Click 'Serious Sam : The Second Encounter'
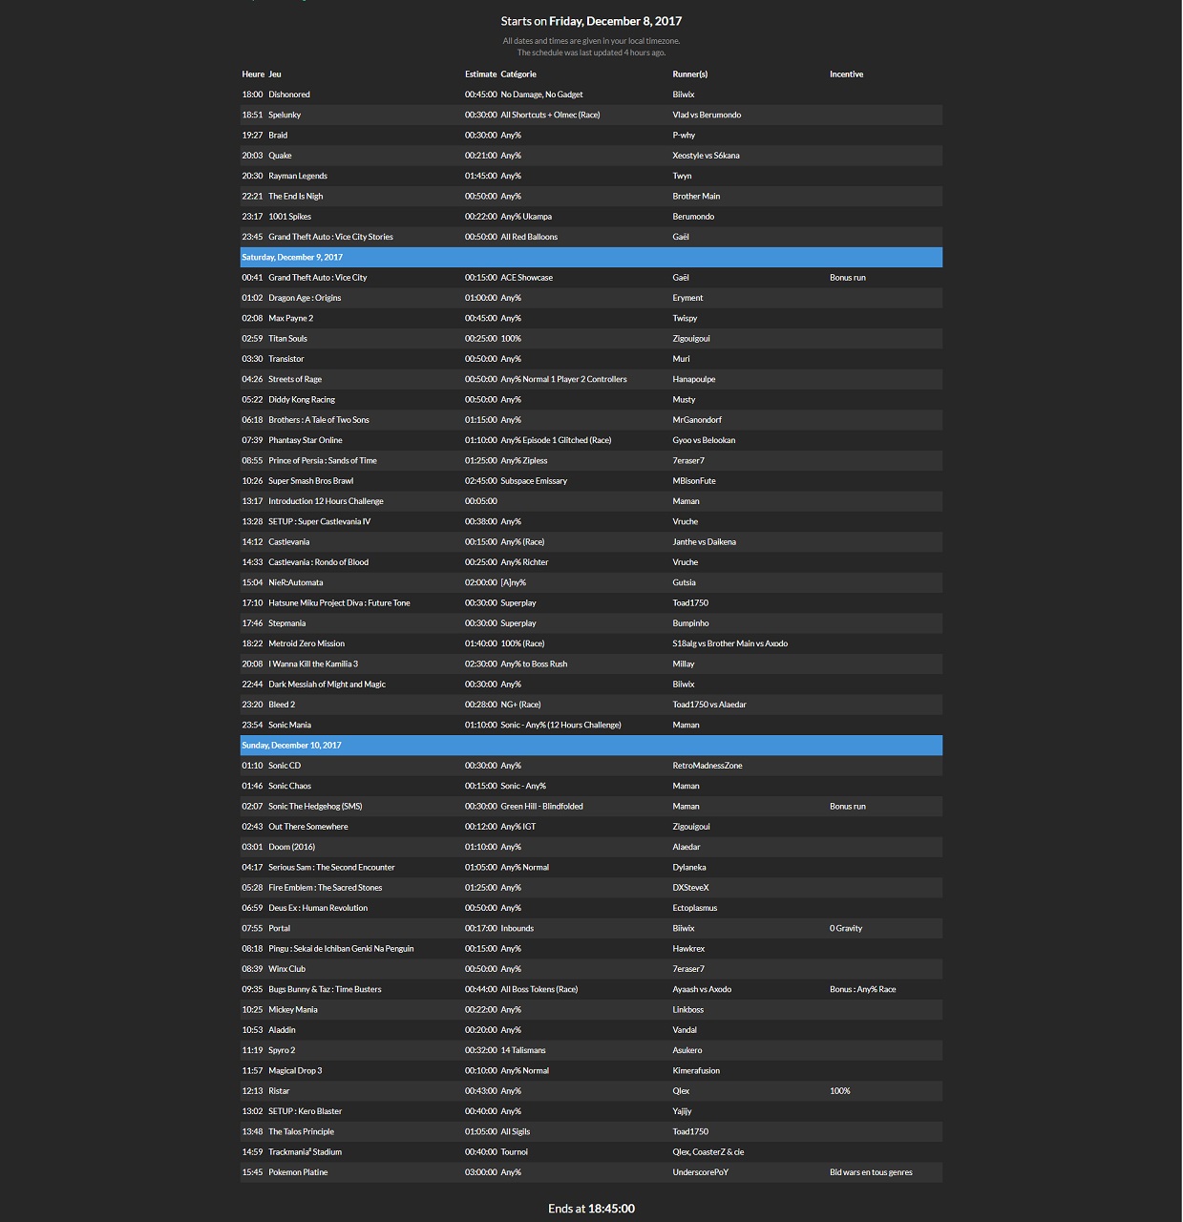This screenshot has height=1222, width=1183. [331, 868]
